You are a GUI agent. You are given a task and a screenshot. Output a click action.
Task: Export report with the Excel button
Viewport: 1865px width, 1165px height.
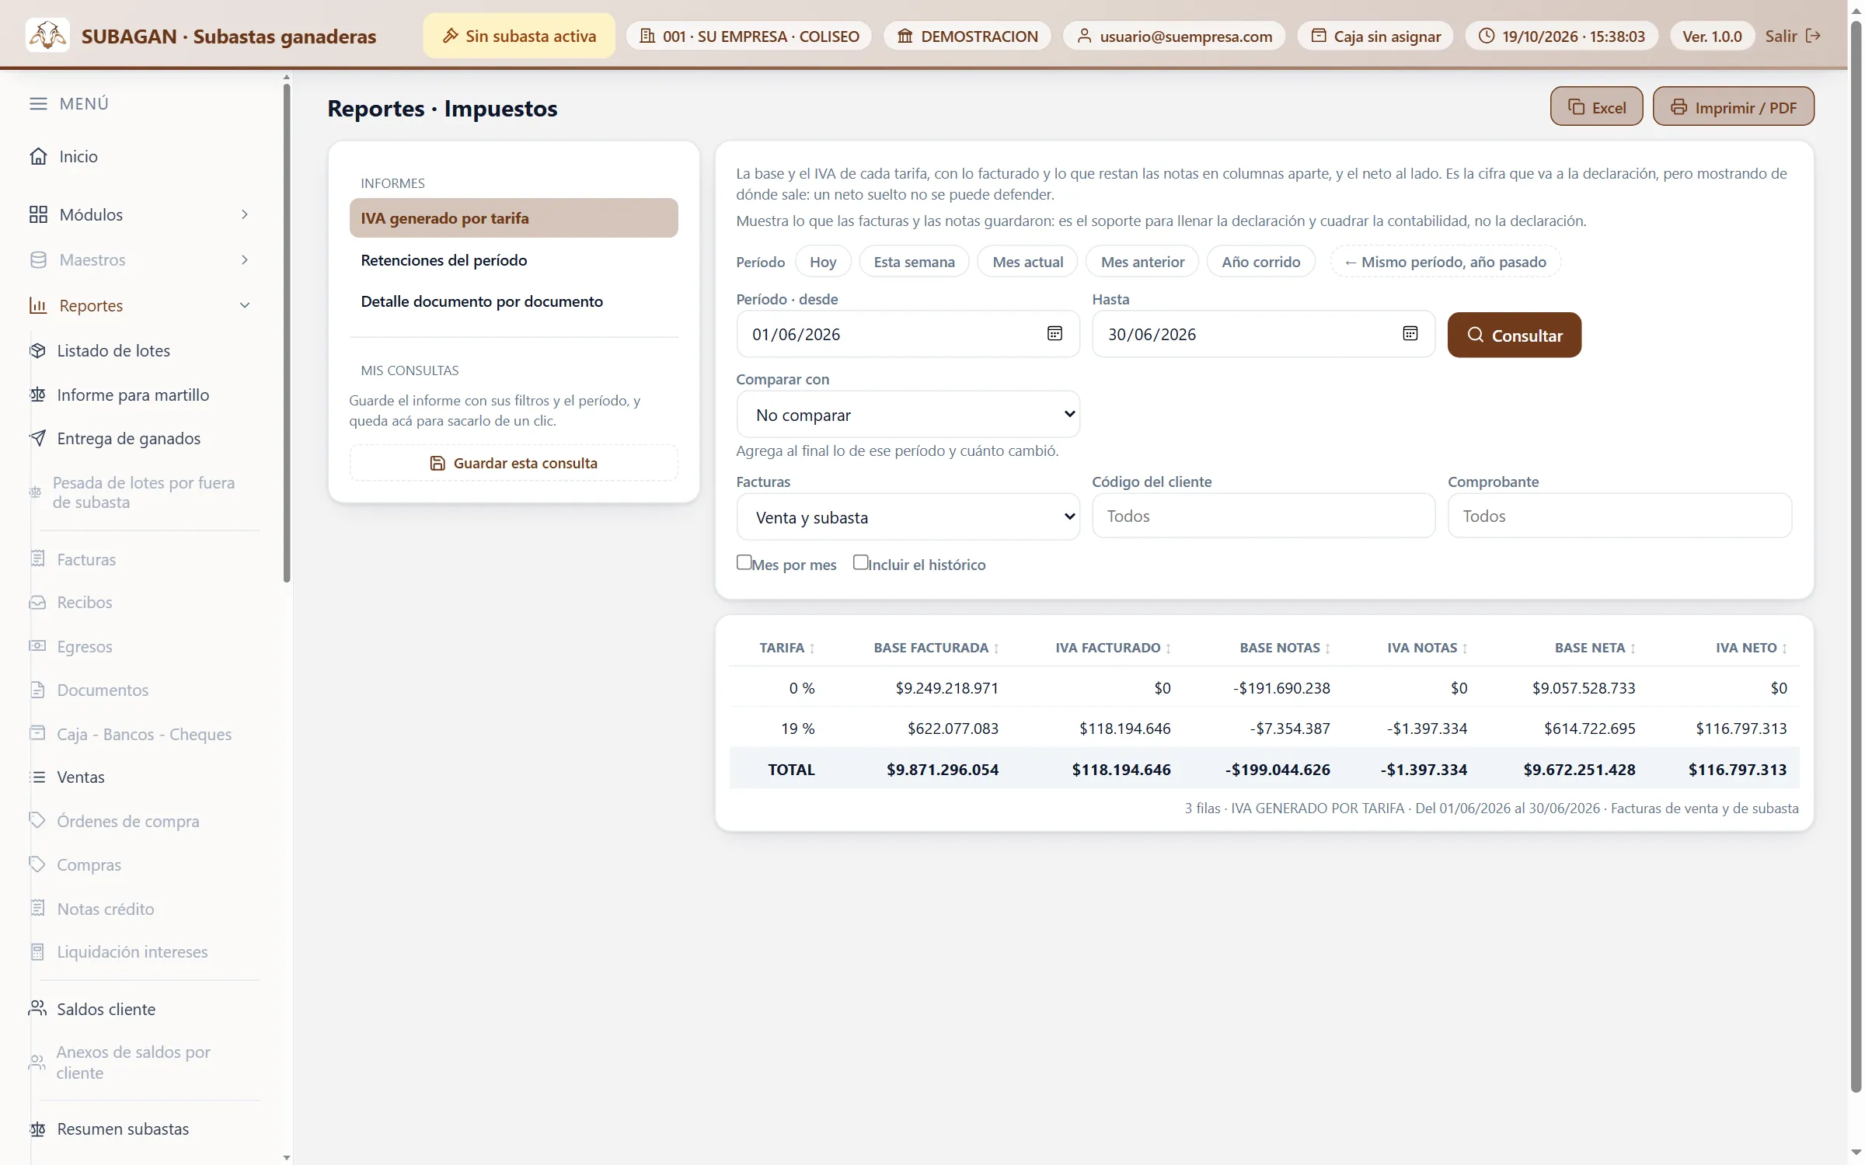[1596, 106]
